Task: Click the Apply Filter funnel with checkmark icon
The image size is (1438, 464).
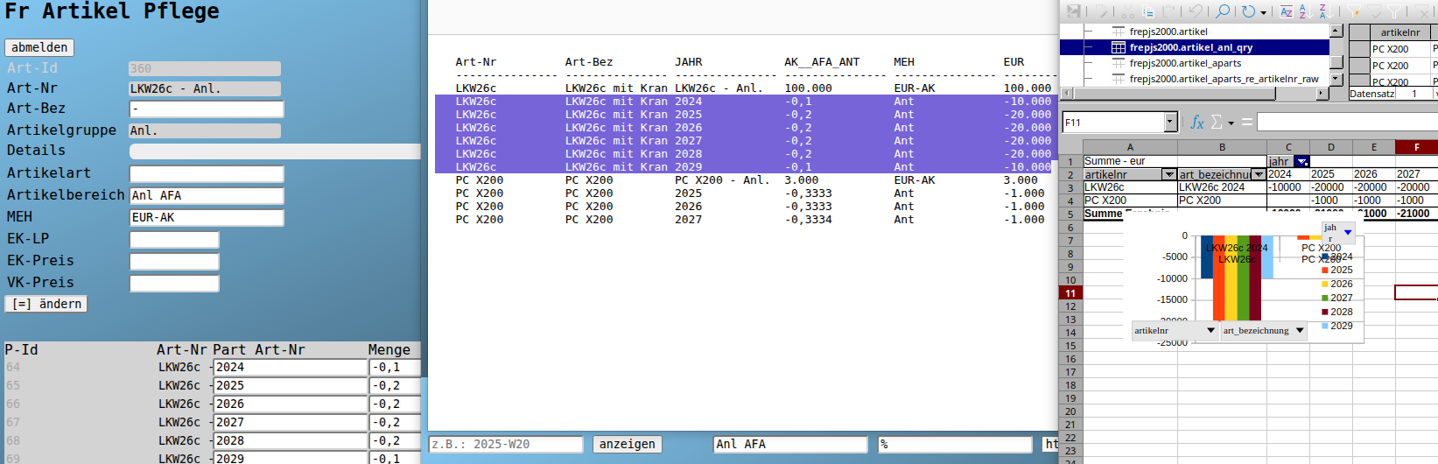Action: (1375, 11)
